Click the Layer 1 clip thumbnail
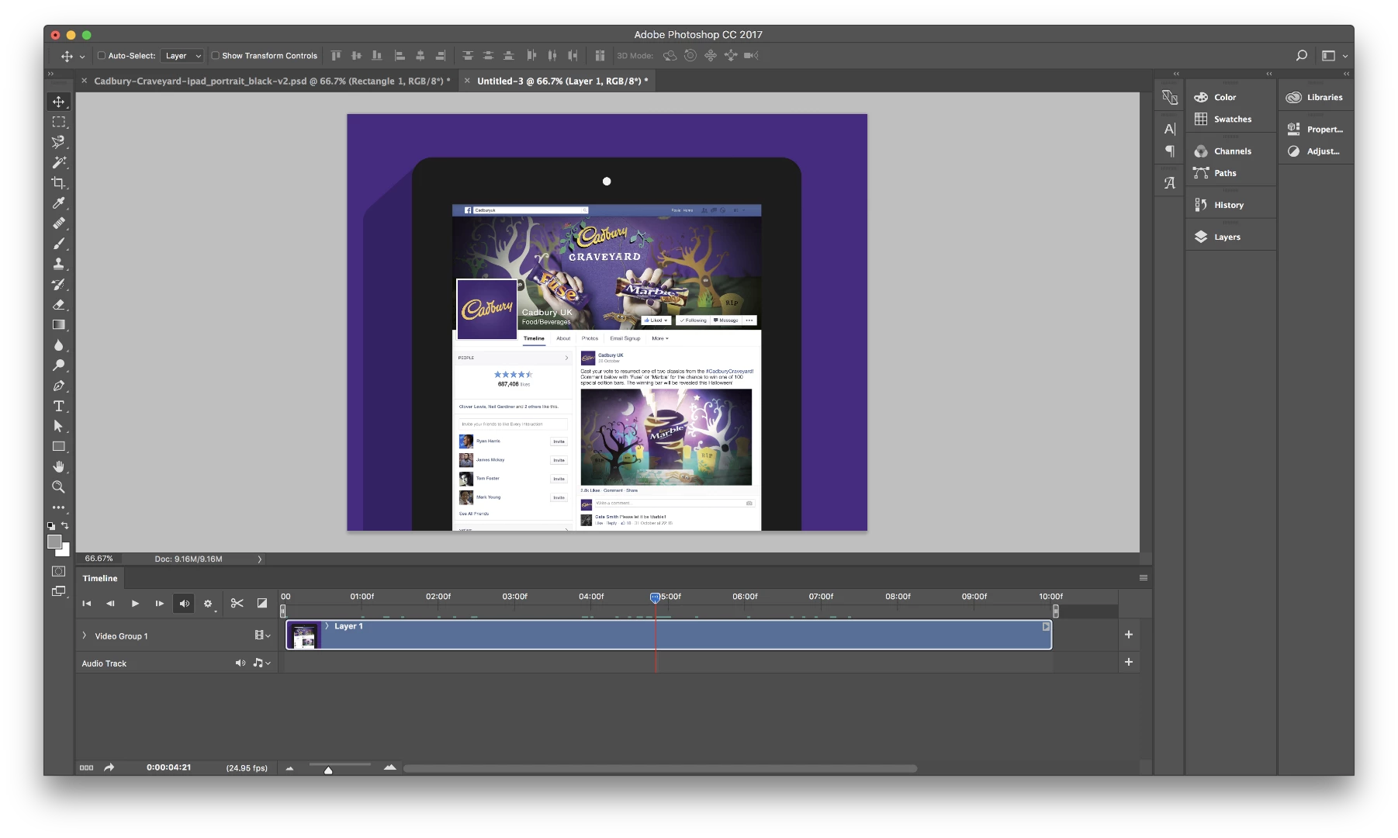The height and width of the screenshot is (838, 1398). [304, 635]
